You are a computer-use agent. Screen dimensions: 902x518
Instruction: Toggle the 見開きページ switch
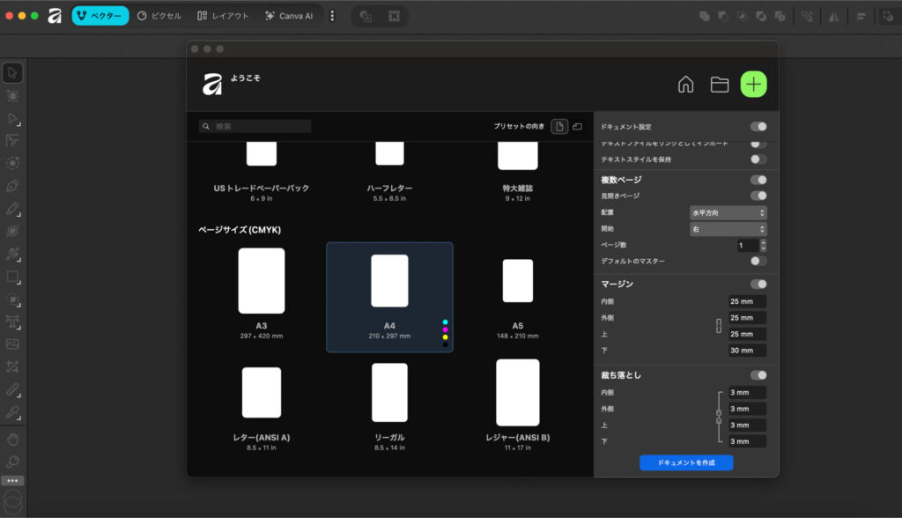tap(758, 196)
